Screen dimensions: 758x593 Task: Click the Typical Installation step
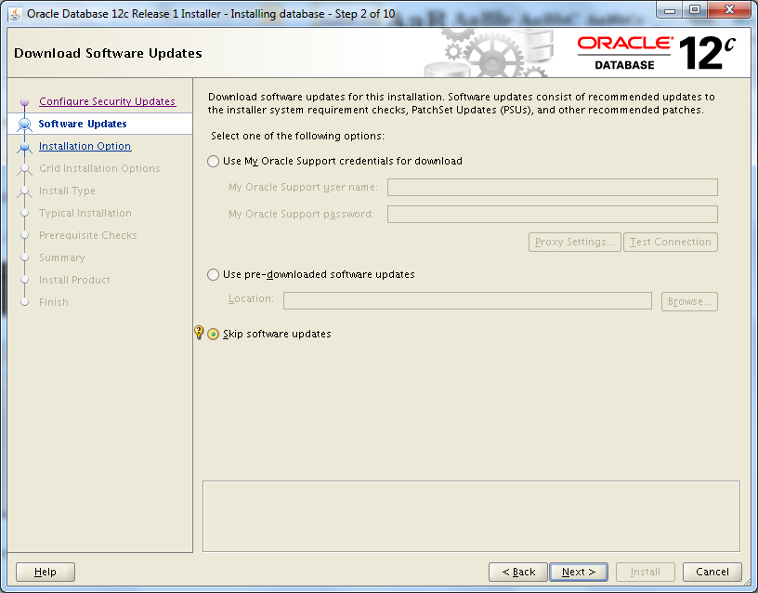coord(85,213)
